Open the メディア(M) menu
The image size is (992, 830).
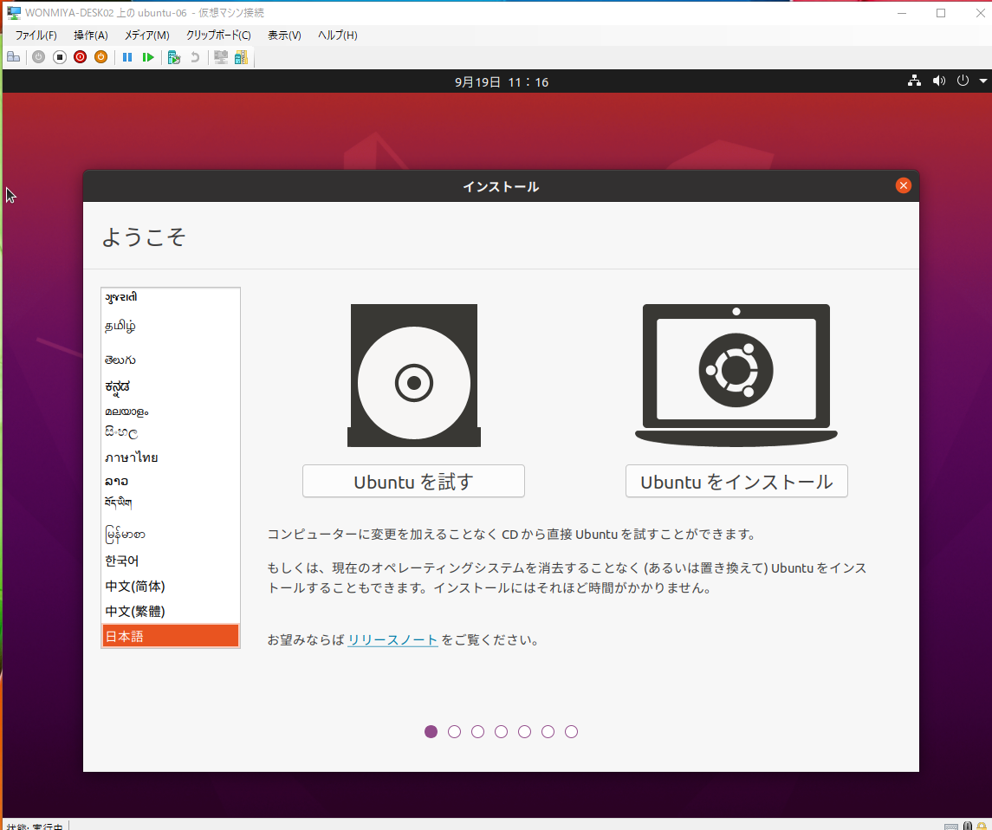pyautogui.click(x=146, y=36)
